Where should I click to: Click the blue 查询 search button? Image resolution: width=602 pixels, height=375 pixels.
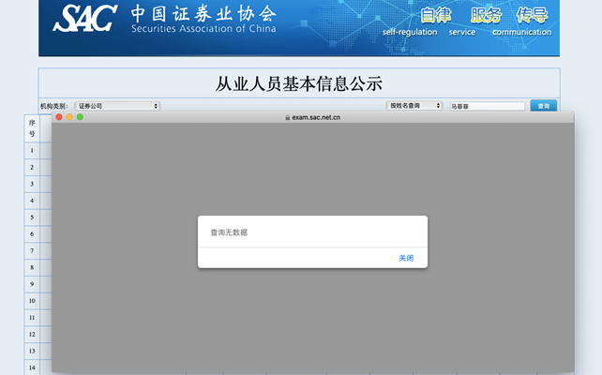click(x=544, y=106)
